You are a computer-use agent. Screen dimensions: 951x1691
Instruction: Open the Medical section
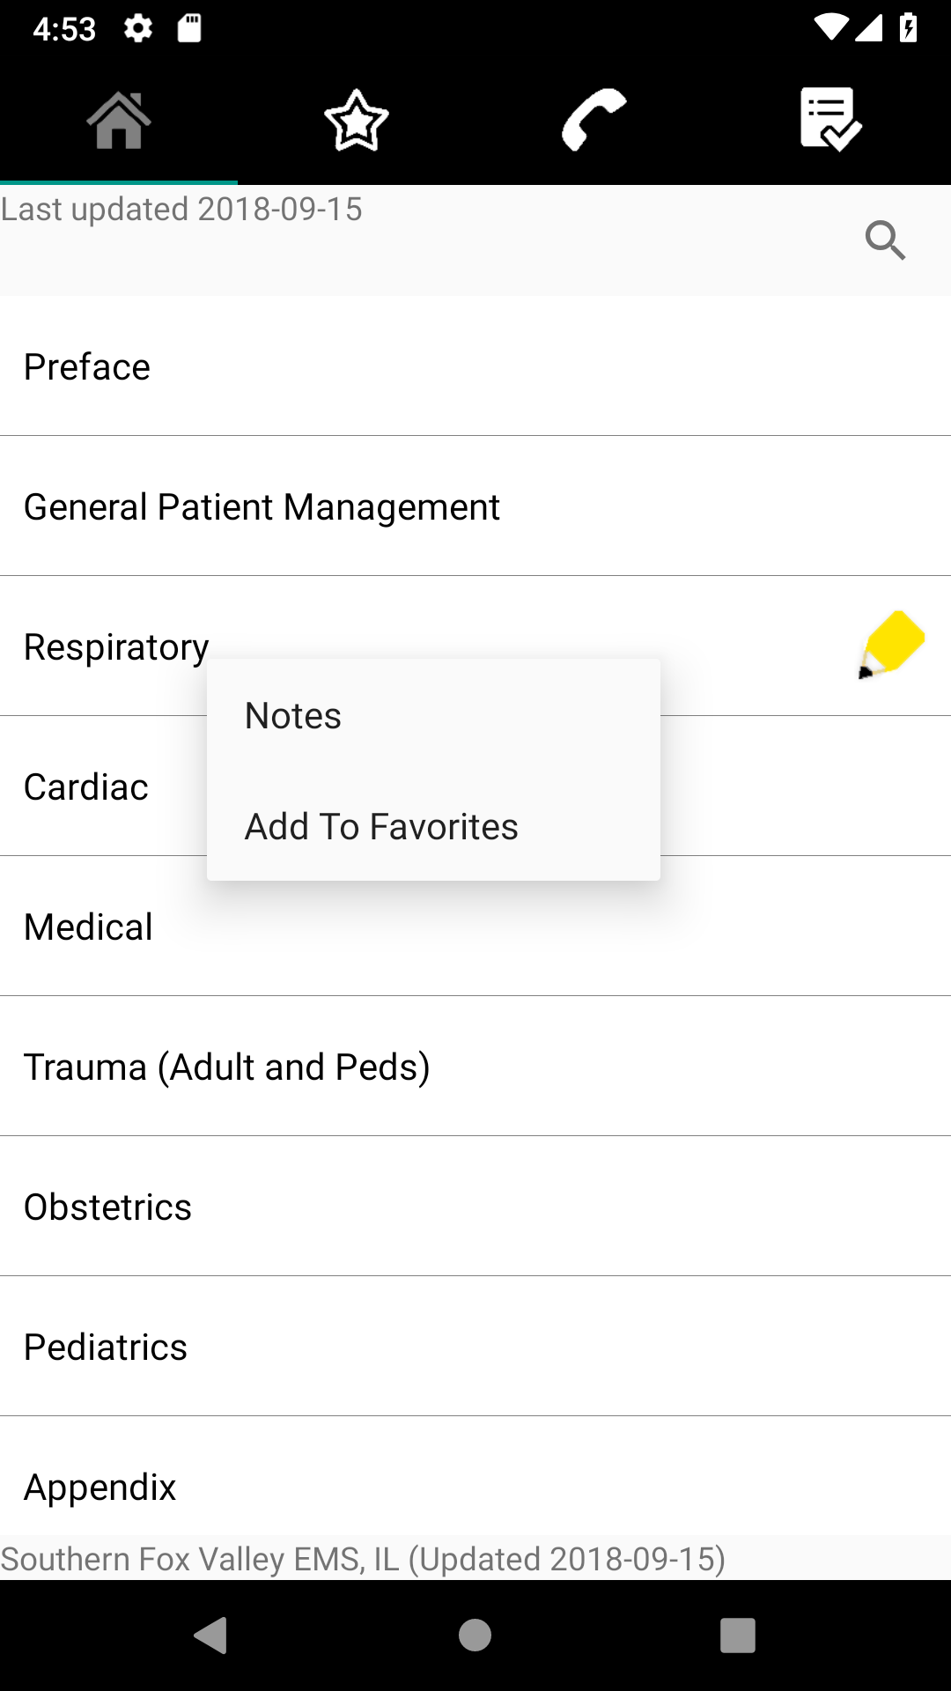[x=475, y=927]
